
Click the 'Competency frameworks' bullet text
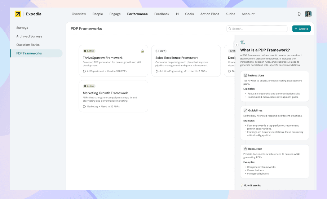point(261,167)
